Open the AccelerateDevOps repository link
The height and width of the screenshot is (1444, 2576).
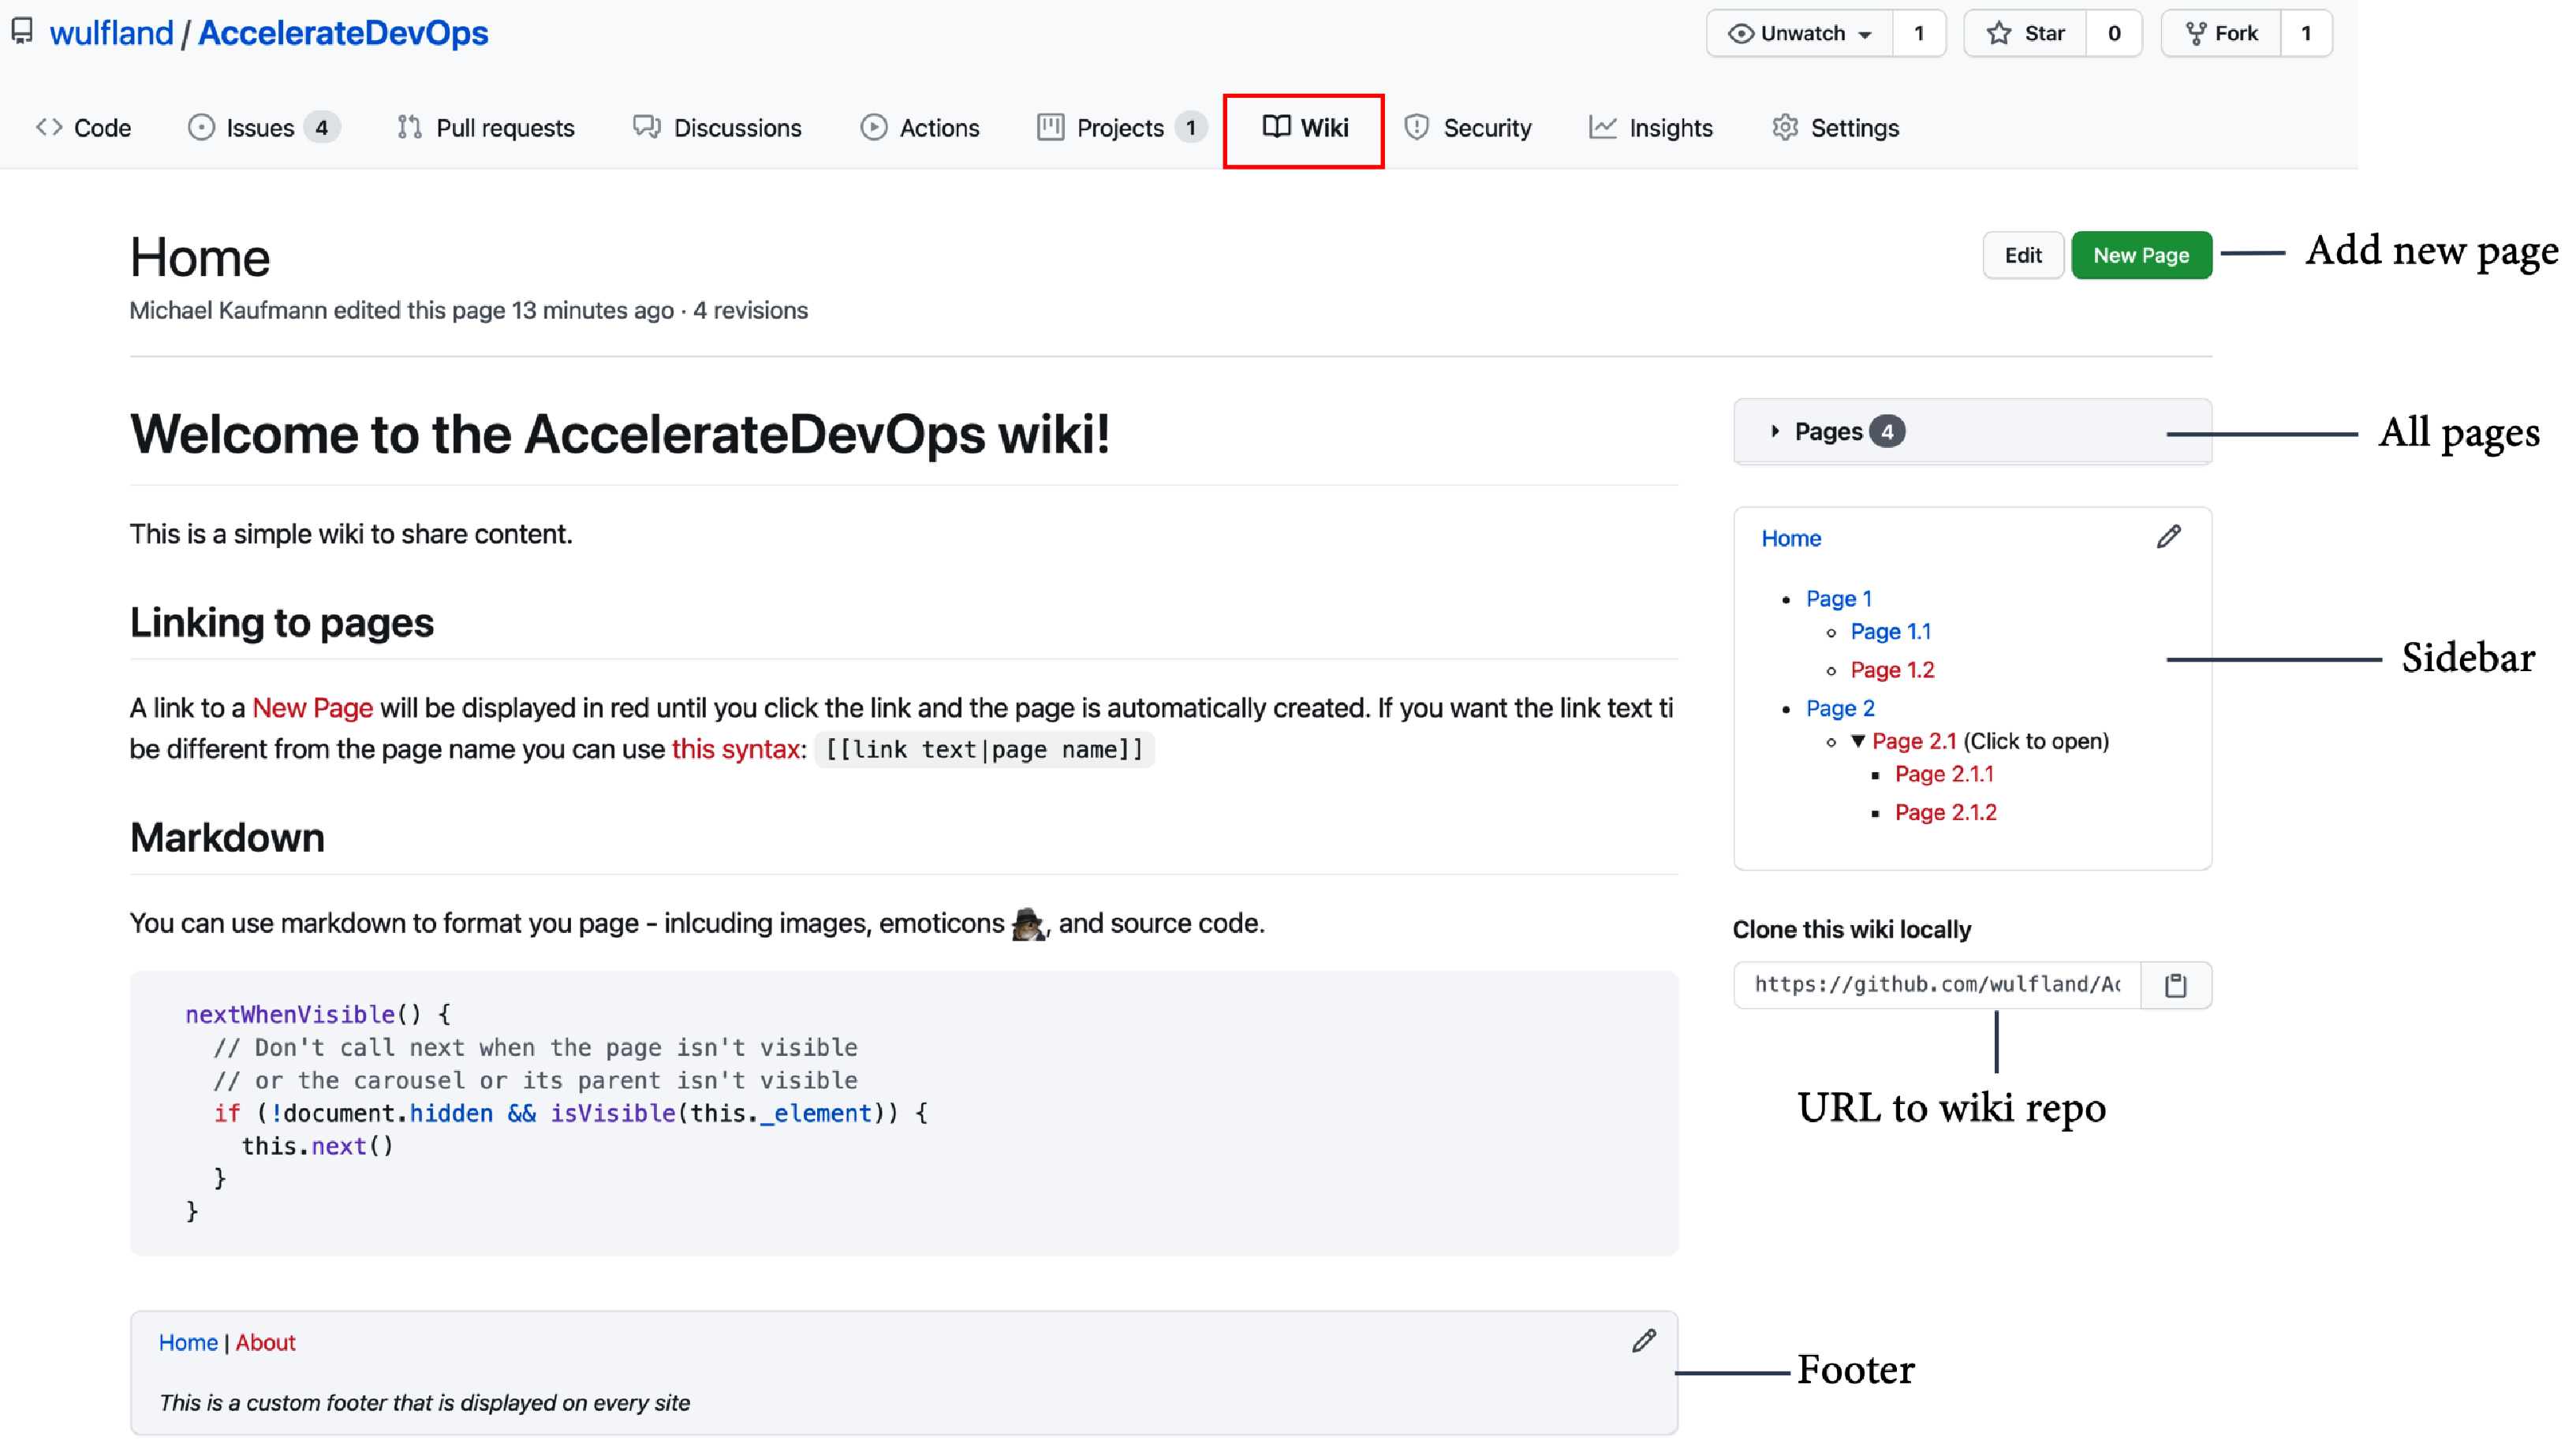pos(343,33)
